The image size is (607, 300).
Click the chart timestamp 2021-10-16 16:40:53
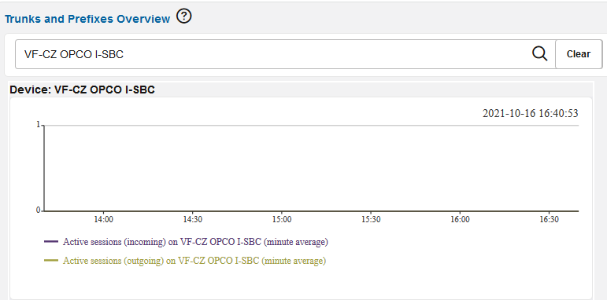coord(530,114)
